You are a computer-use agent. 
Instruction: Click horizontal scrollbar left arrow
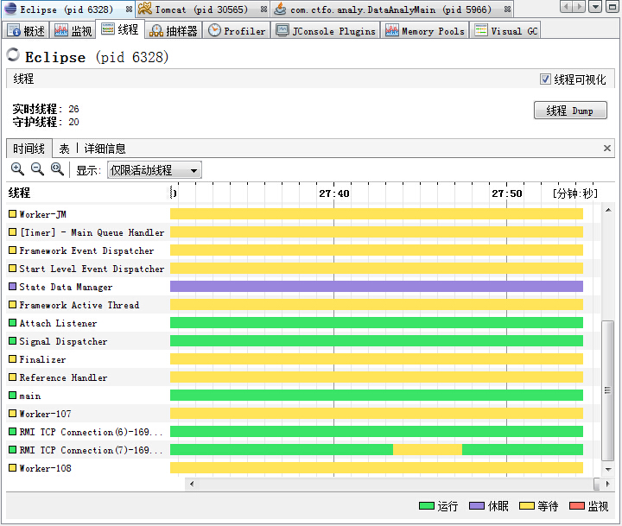point(192,484)
